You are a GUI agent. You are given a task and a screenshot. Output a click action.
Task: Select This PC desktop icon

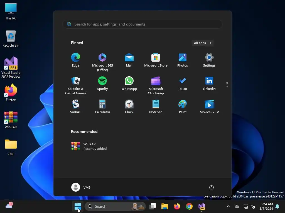(11, 12)
